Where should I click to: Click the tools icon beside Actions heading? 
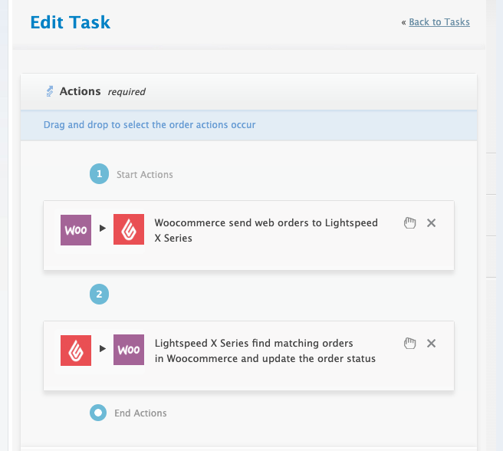(x=50, y=92)
